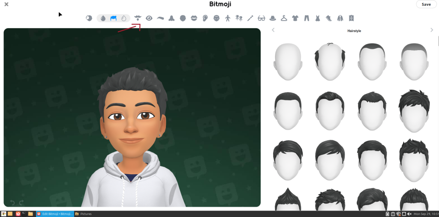
Task: Select the ear category icon
Action: [205, 18]
